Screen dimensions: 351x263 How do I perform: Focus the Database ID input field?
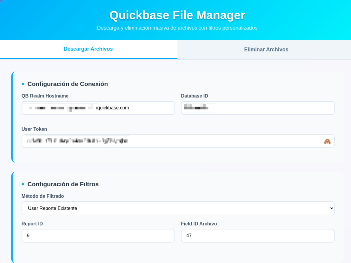coord(258,108)
